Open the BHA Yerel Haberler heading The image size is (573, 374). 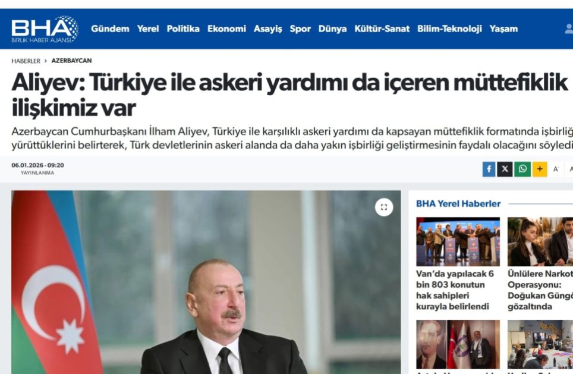tap(458, 203)
